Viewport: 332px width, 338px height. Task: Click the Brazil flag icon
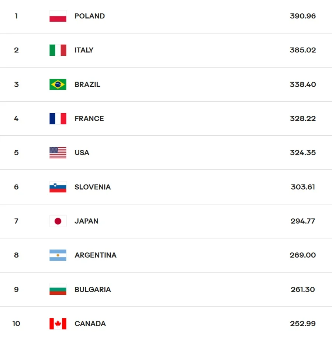(58, 84)
